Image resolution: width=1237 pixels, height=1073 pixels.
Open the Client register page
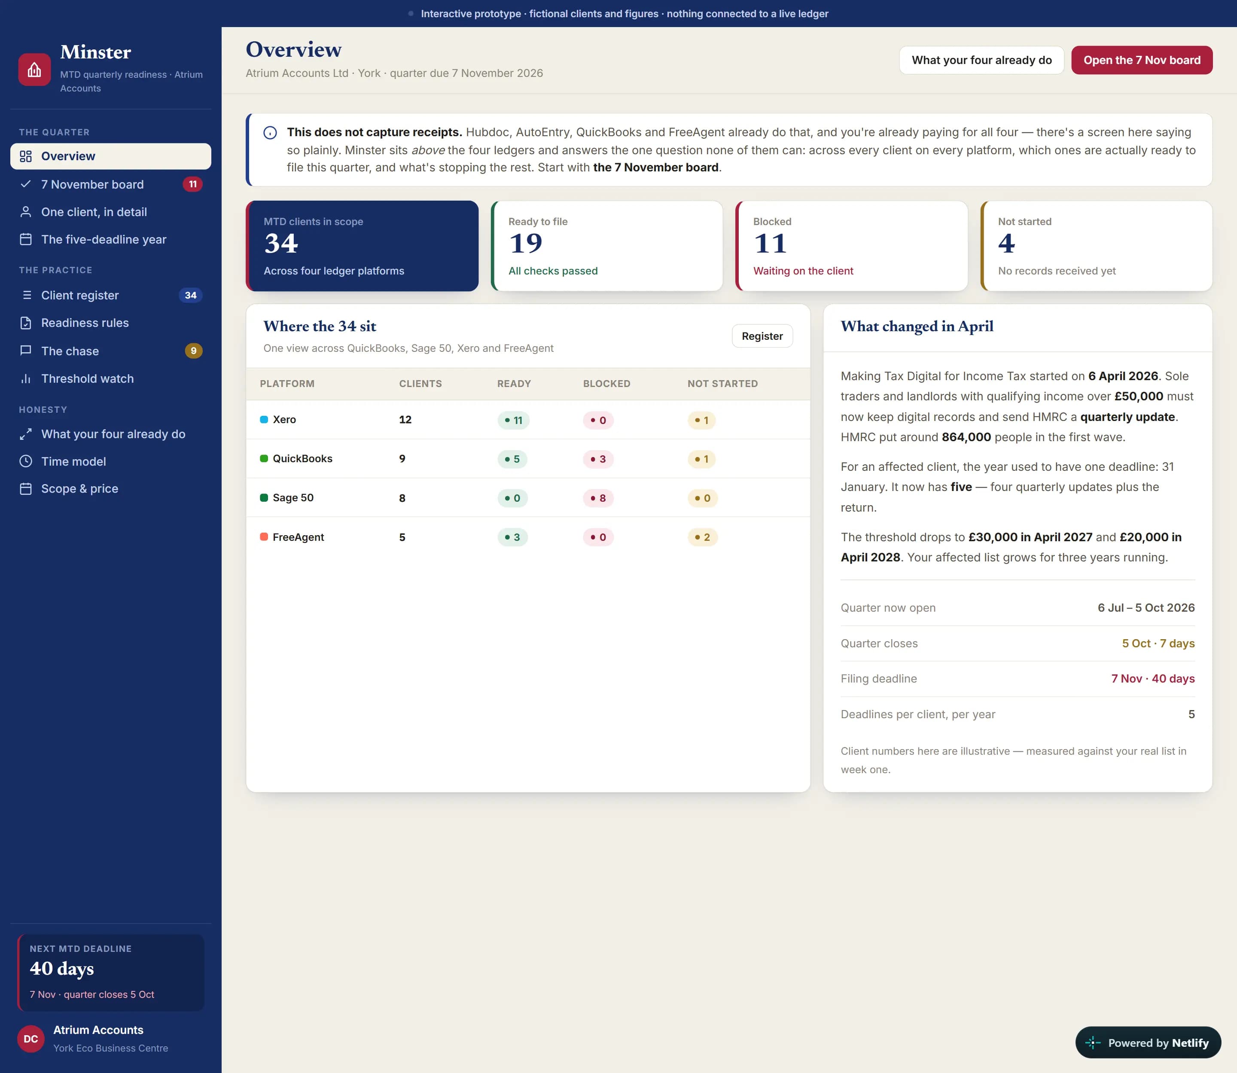tap(111, 295)
